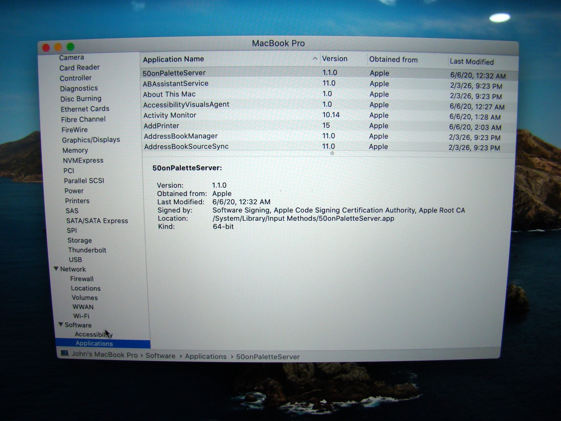Collapse the Network section triangle
The image size is (561, 421).
pyautogui.click(x=56, y=269)
